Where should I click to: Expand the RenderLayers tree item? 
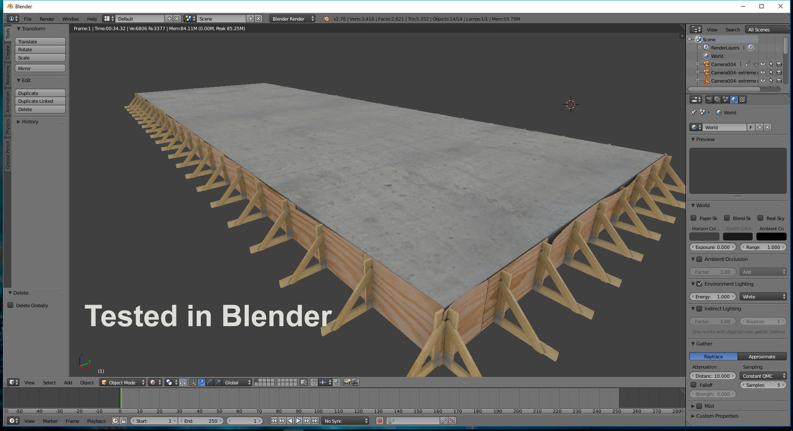pyautogui.click(x=700, y=47)
